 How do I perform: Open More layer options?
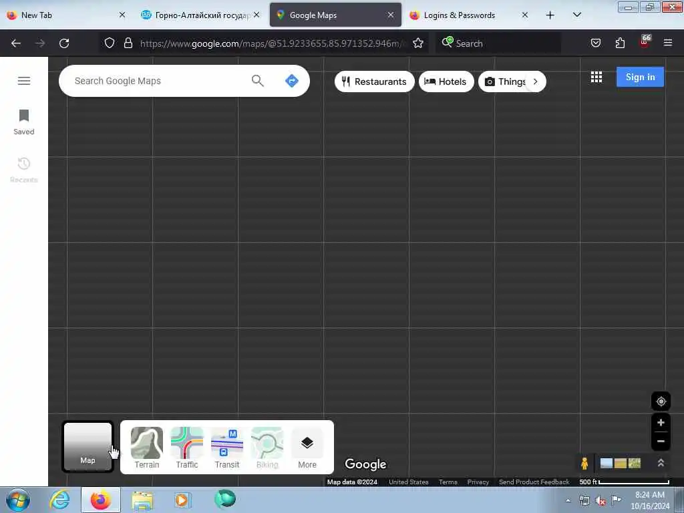[x=307, y=448]
